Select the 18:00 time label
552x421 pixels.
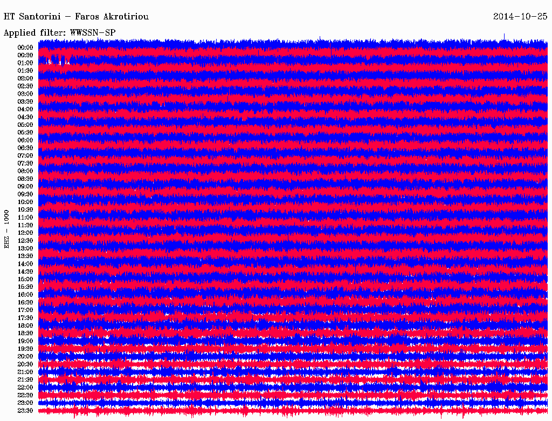pyautogui.click(x=25, y=326)
